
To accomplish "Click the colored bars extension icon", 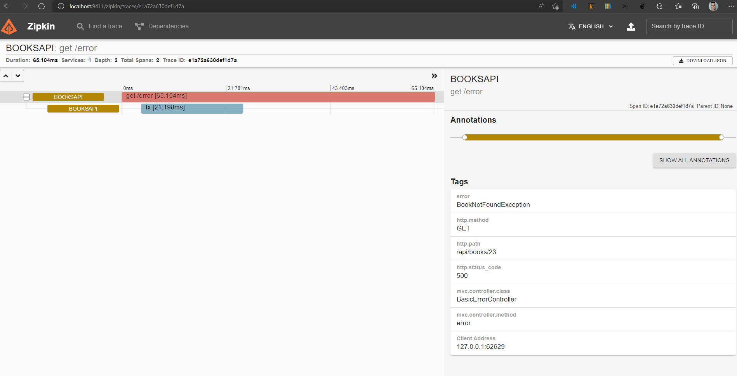I will (608, 6).
